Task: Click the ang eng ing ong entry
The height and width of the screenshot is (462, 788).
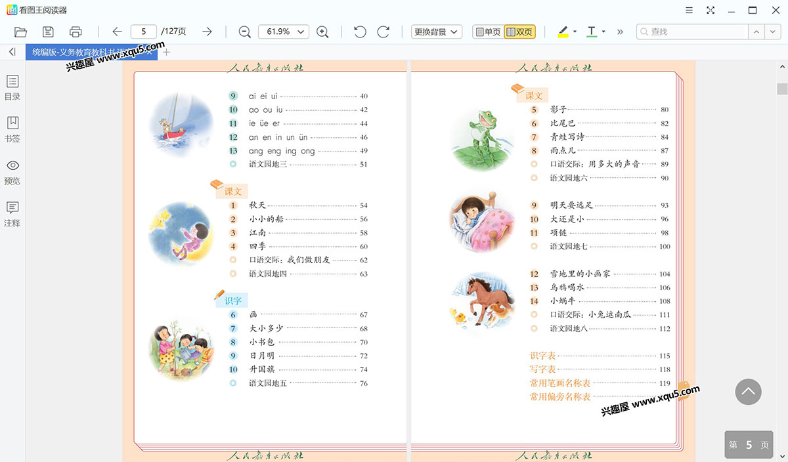Action: point(282,151)
